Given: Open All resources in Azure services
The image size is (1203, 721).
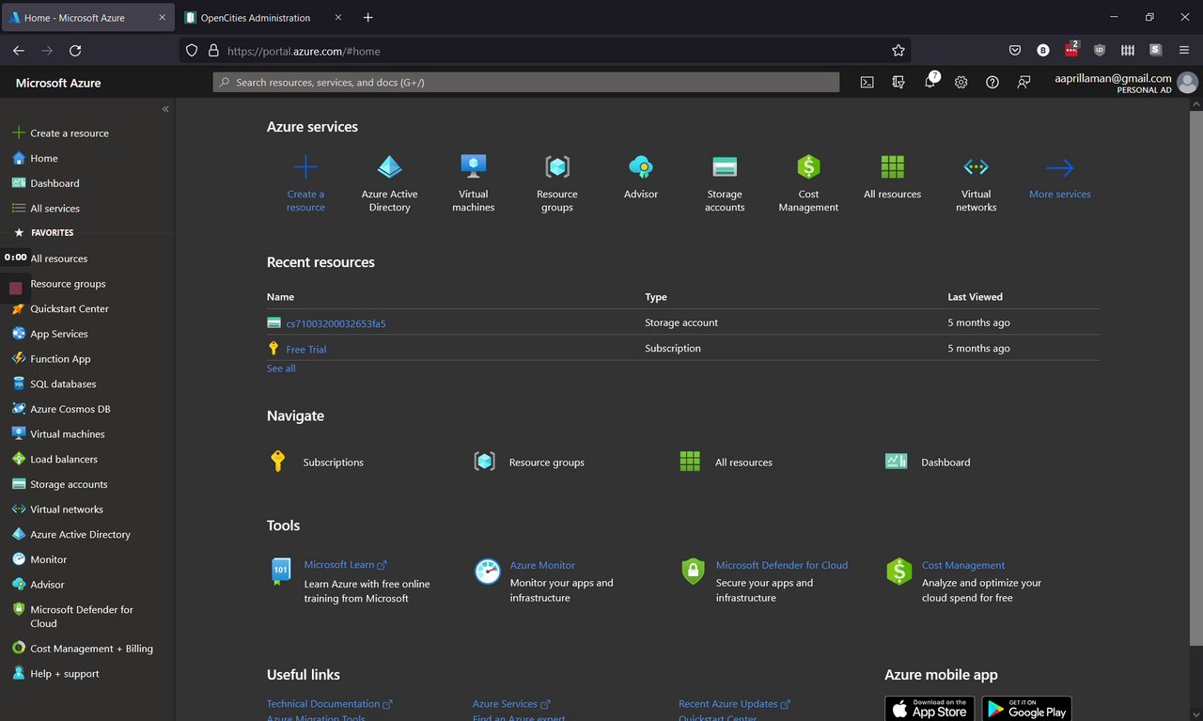Looking at the screenshot, I should (892, 177).
